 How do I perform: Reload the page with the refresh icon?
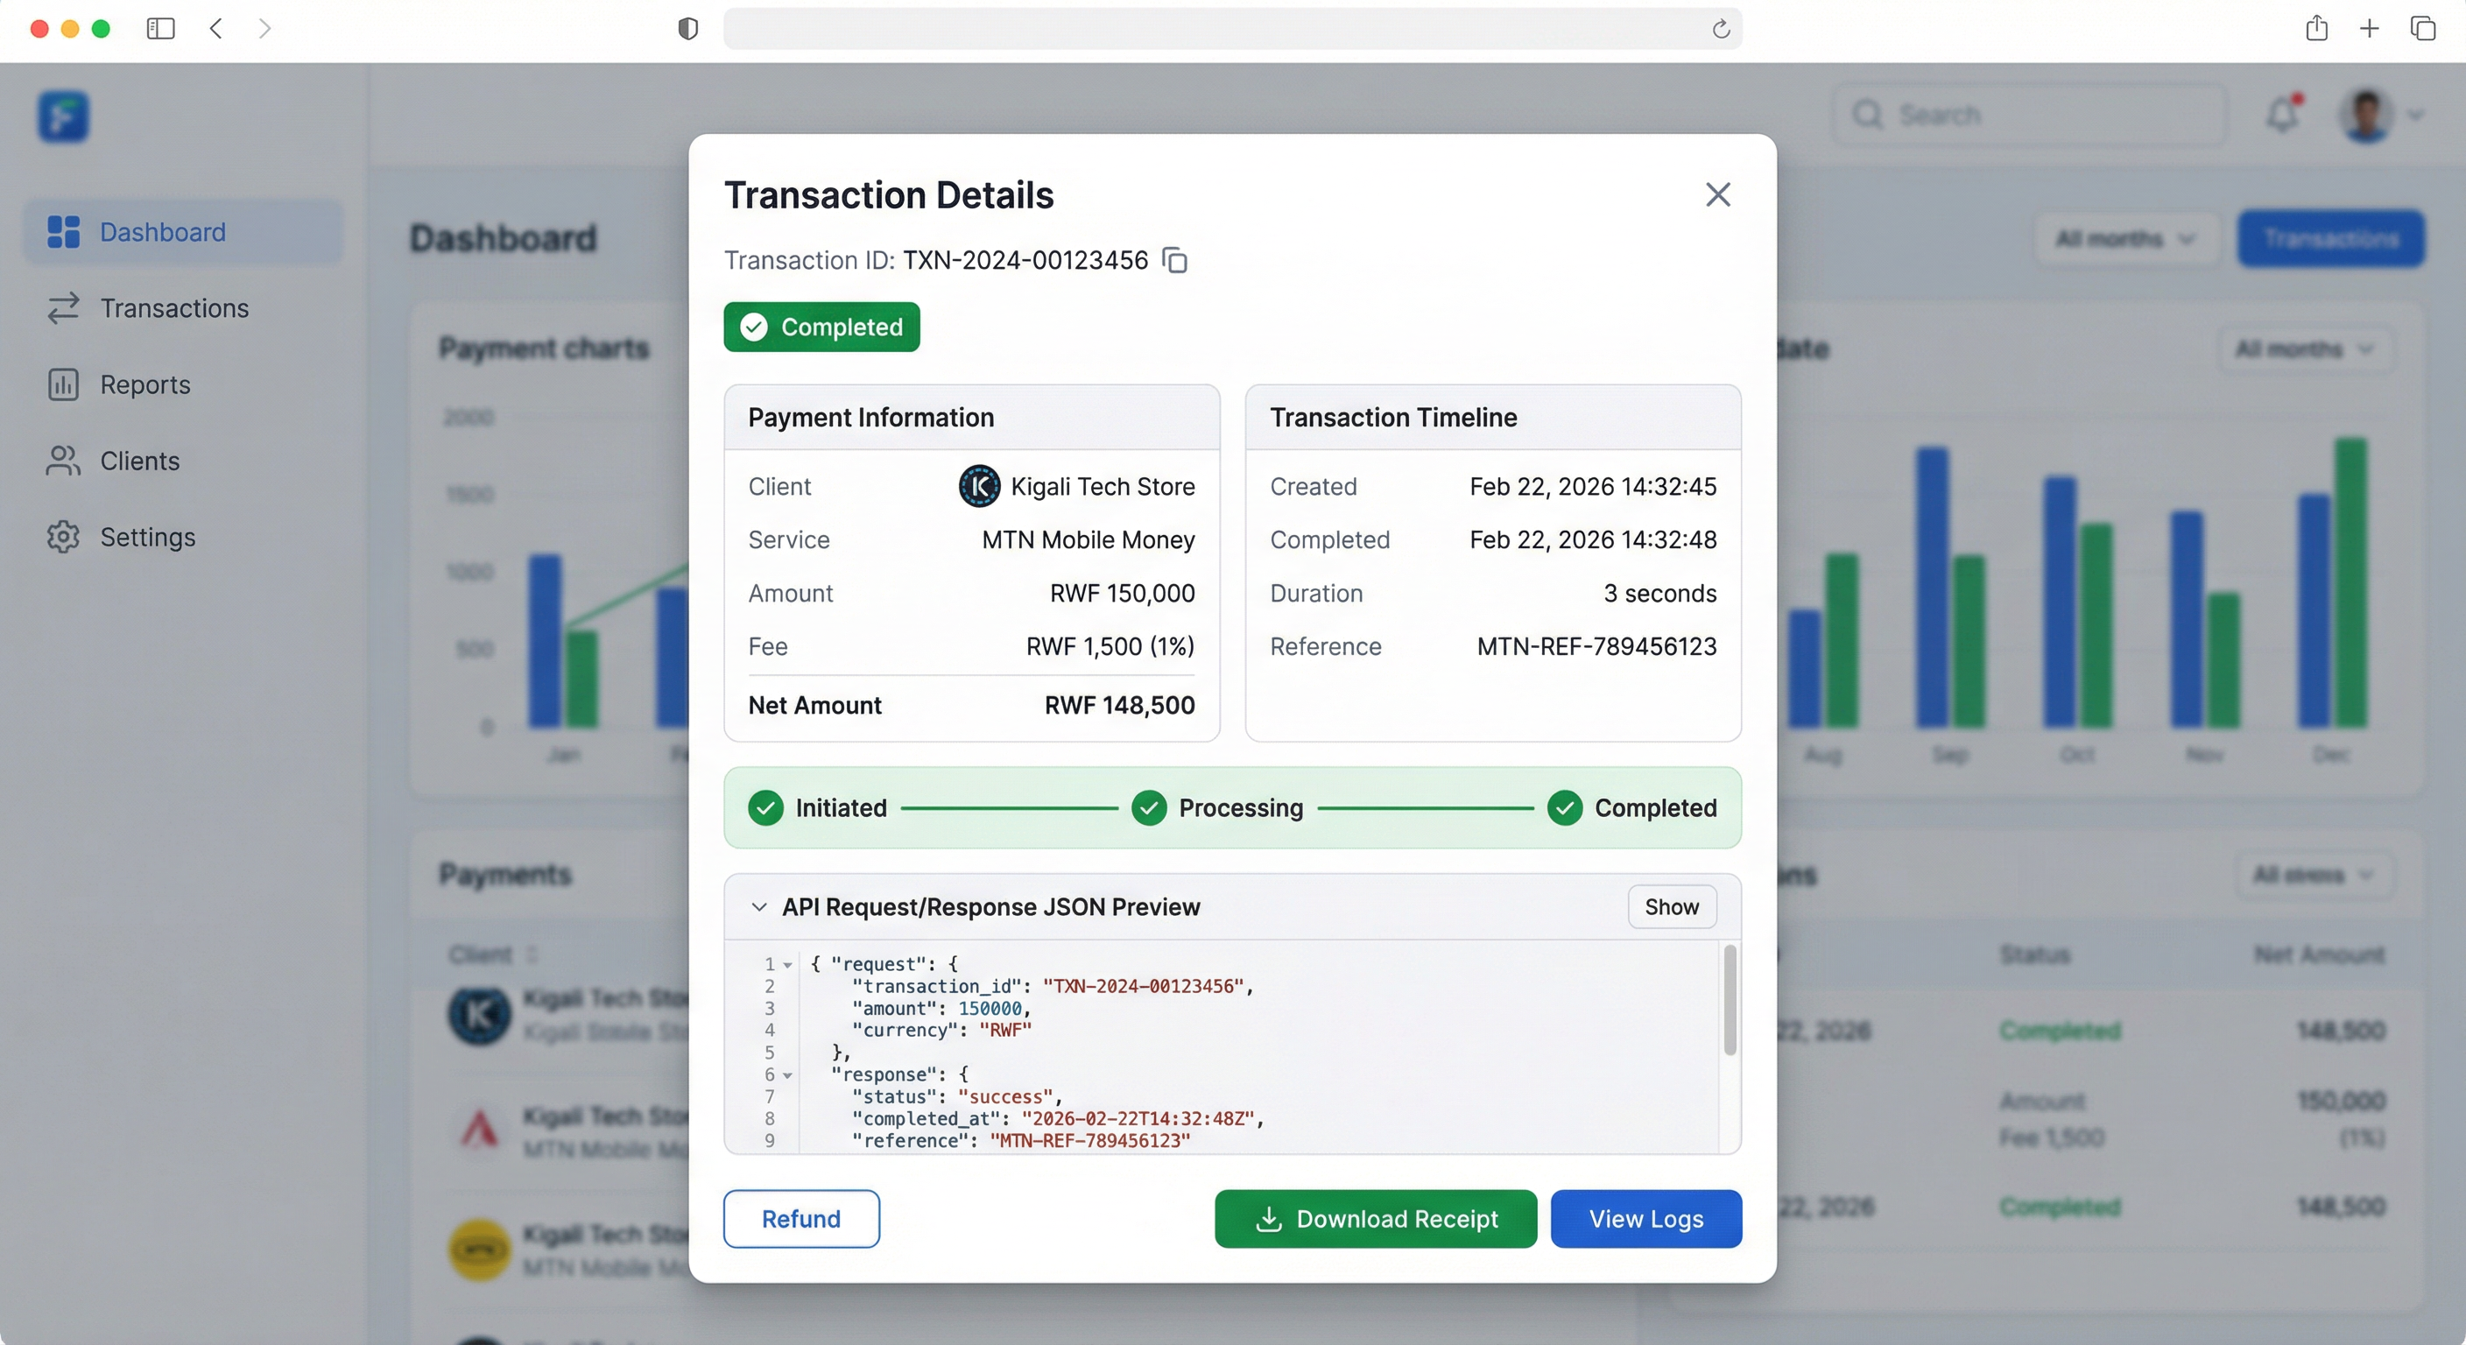coord(1720,29)
